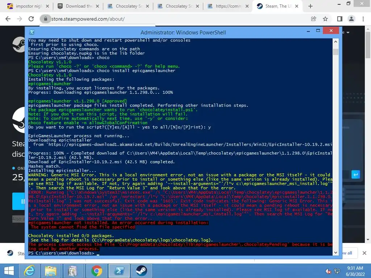Screen dimensions: 371x278
Task: Click the 'choco install epicgameslauncher' command line
Action: (102, 71)
